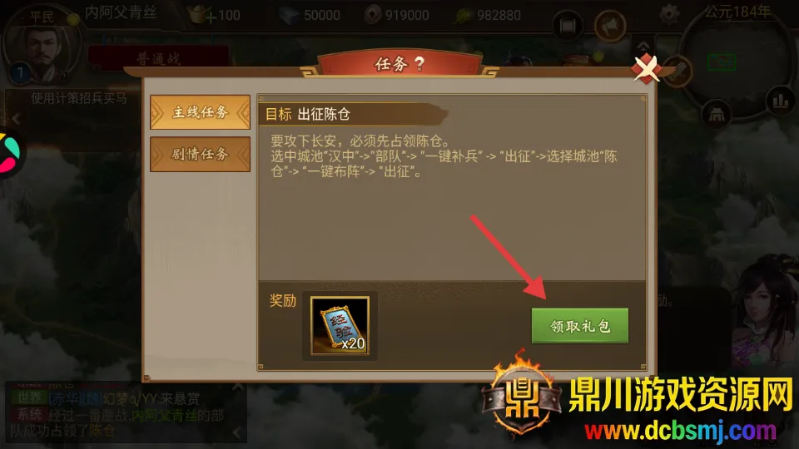Viewport: 799px width, 449px height.
Task: Click the copper coin 919000 resource
Action: 396,15
